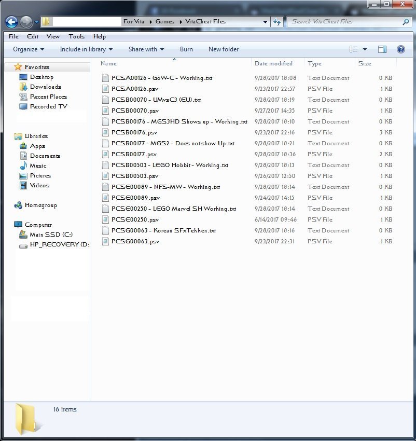
Task: Select PCSB00070 - UMvsC3 (EU).txt icon
Action: tap(105, 100)
